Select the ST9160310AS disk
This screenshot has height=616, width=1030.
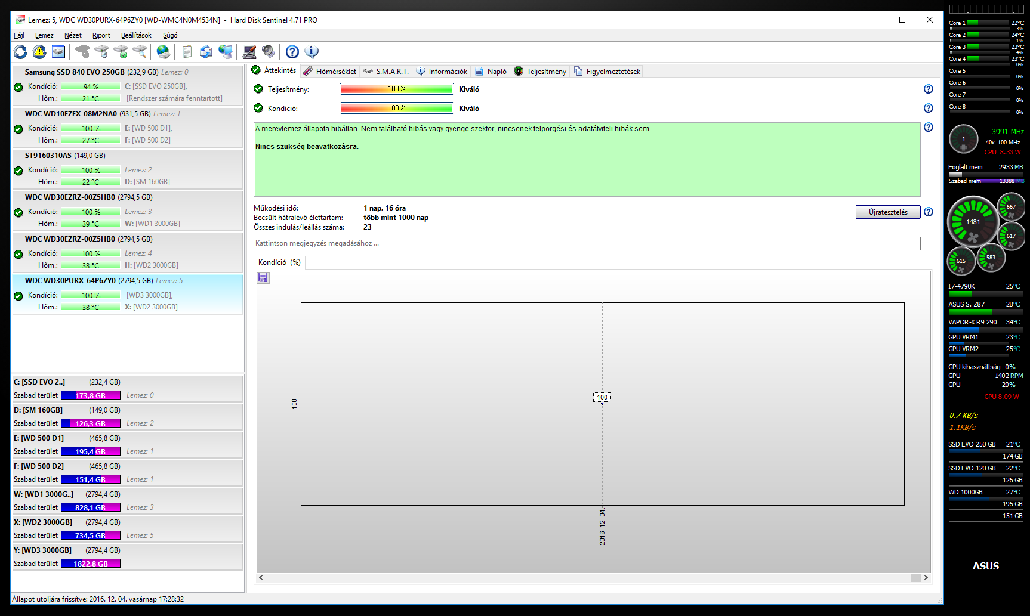pos(127,169)
